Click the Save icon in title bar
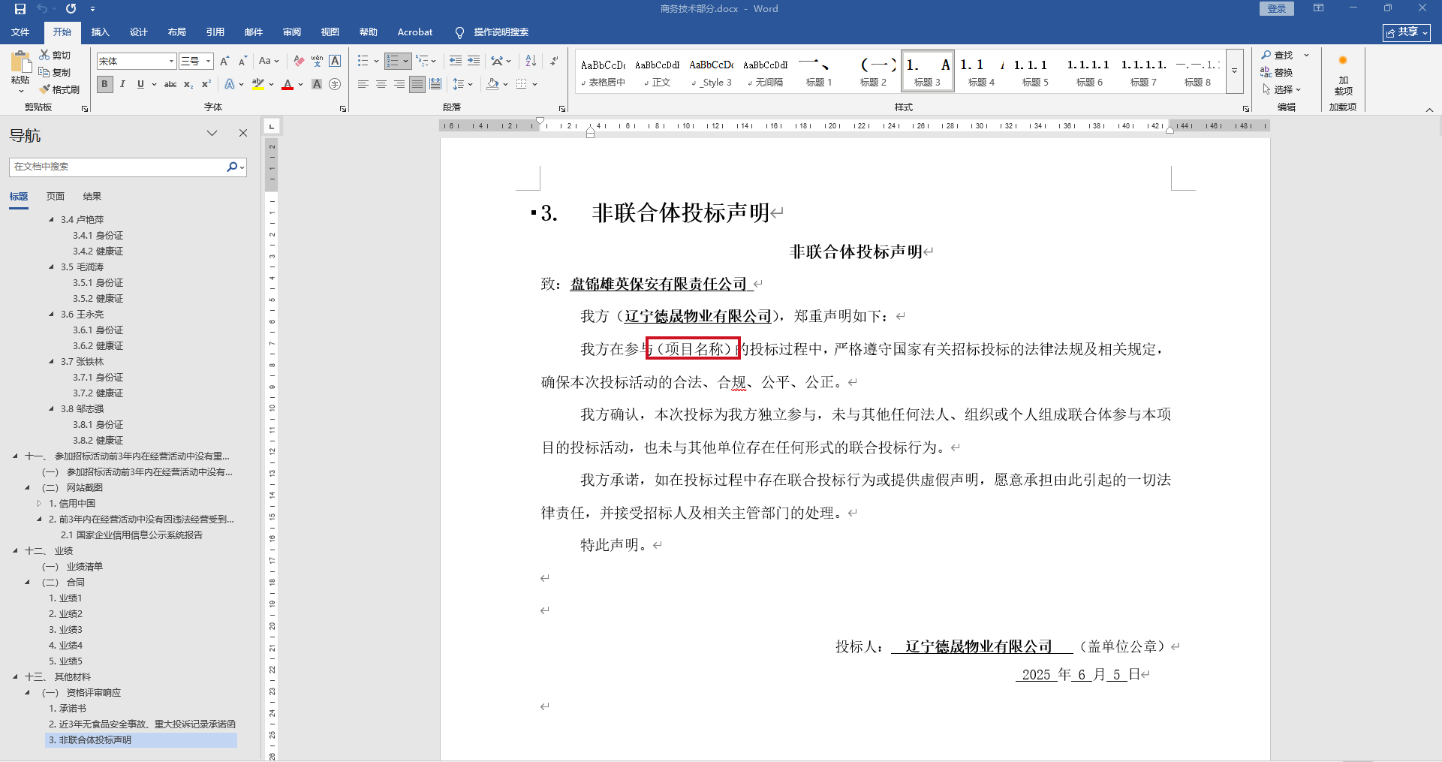This screenshot has width=1442, height=762. point(20,9)
